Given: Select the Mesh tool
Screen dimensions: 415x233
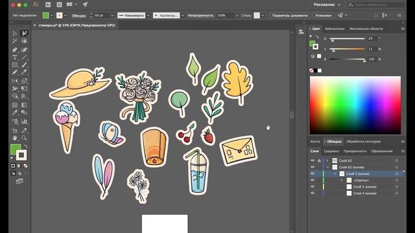Looking at the screenshot, I should click(14, 105).
